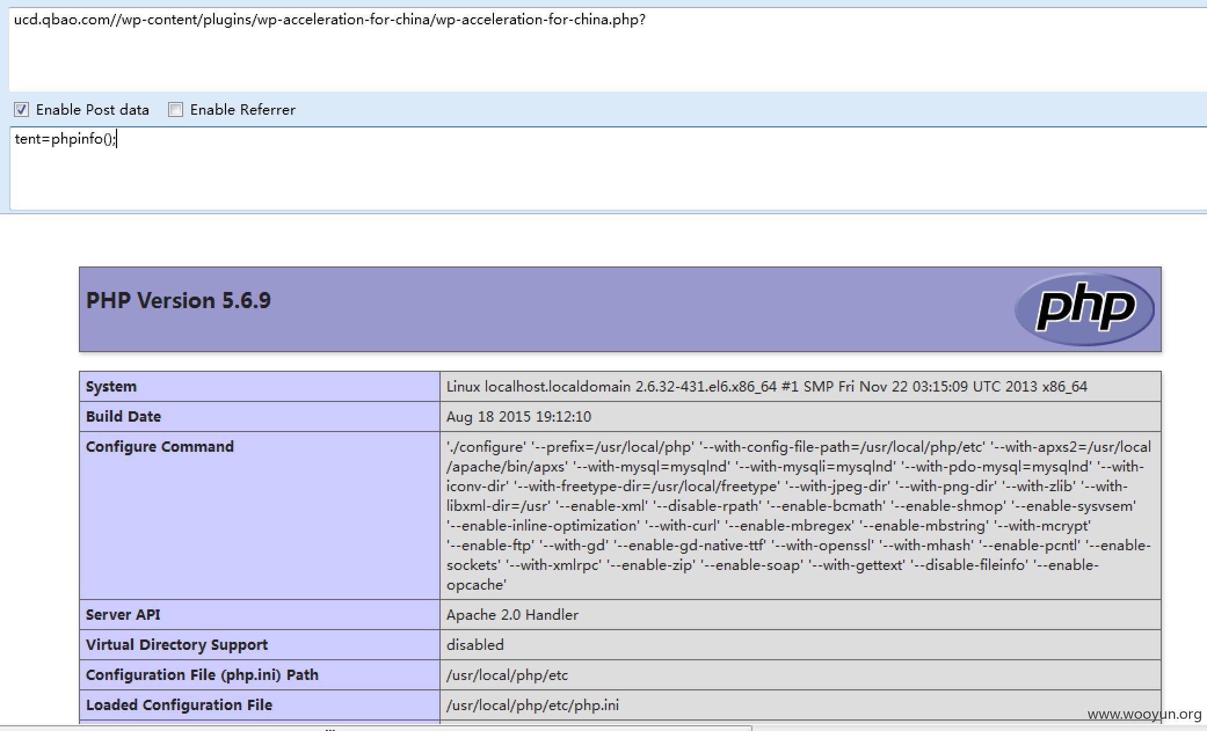Select the /usr/local/php/etc/php.ini value
This screenshot has height=731, width=1207.
pyautogui.click(x=533, y=705)
